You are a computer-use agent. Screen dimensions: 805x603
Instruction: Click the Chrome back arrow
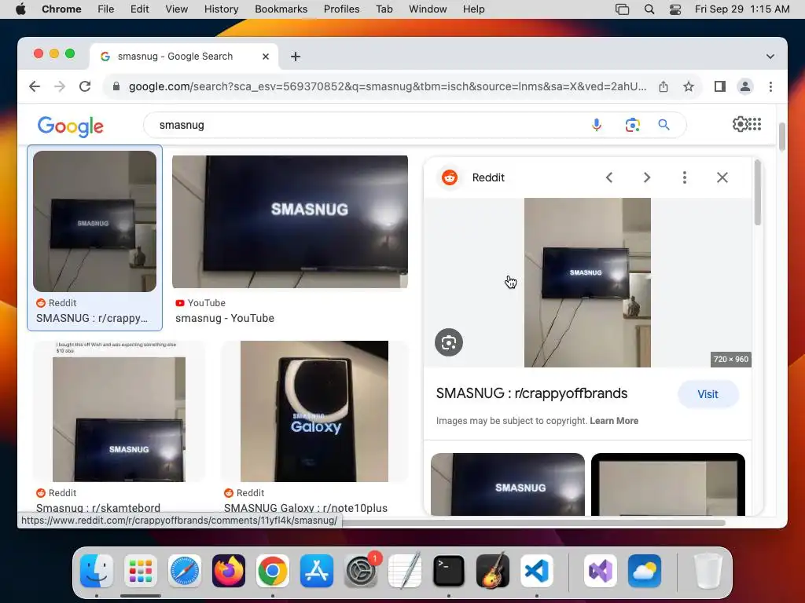pyautogui.click(x=35, y=86)
